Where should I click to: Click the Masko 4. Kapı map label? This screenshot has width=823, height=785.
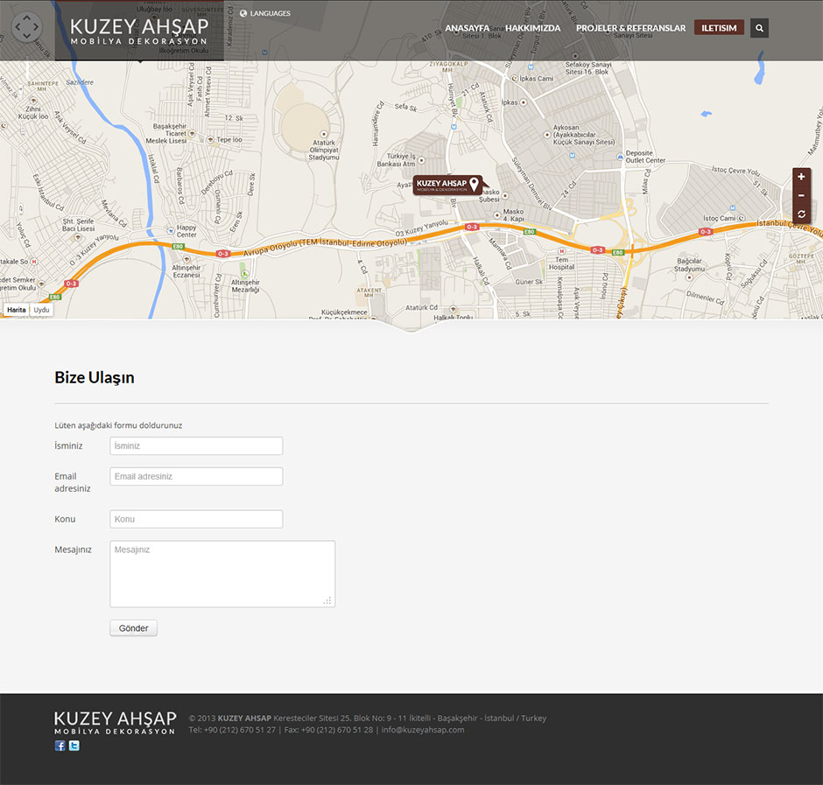[x=513, y=215]
